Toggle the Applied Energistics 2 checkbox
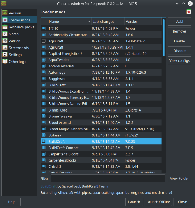Screen dimensions: 195x208 coord(43,53)
